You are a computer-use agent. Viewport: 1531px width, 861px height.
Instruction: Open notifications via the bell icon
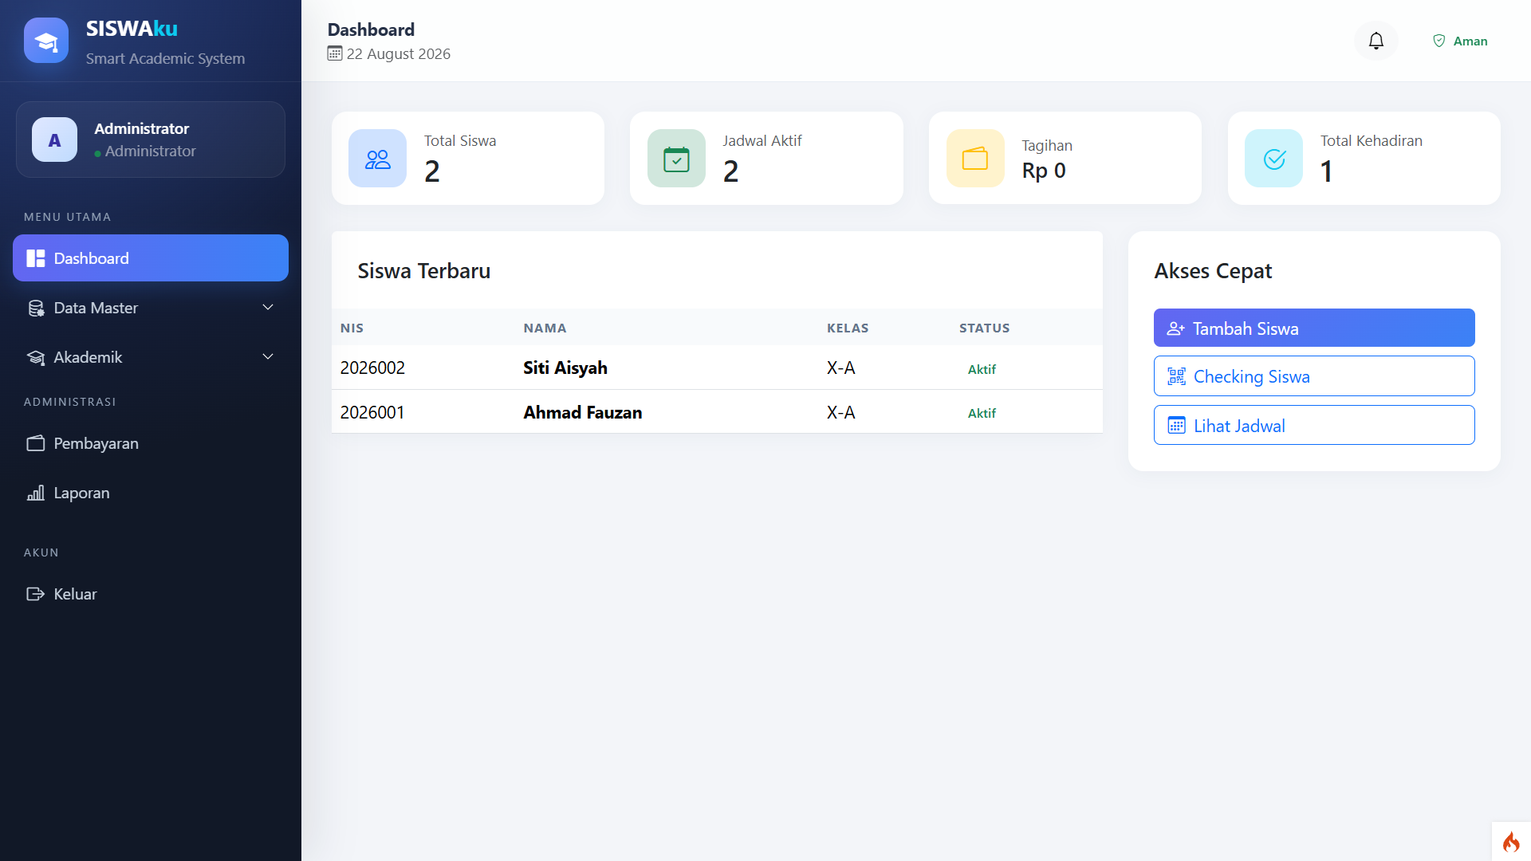1376,41
